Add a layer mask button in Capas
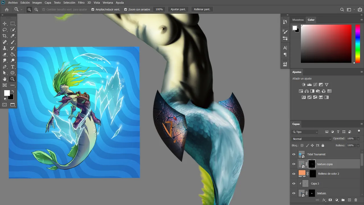Screen dimensions: 364x205 [x=330, y=200]
